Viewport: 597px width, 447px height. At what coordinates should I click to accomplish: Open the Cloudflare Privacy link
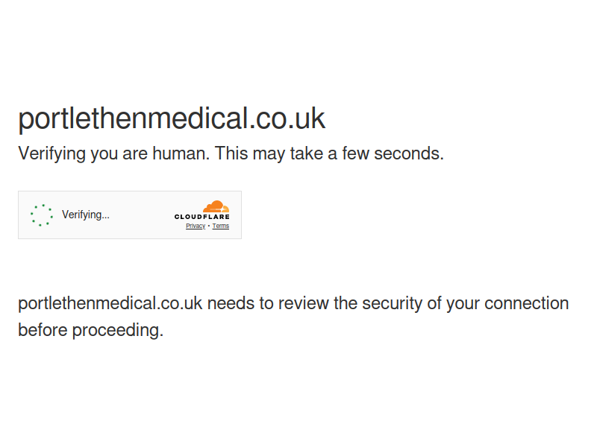(196, 226)
